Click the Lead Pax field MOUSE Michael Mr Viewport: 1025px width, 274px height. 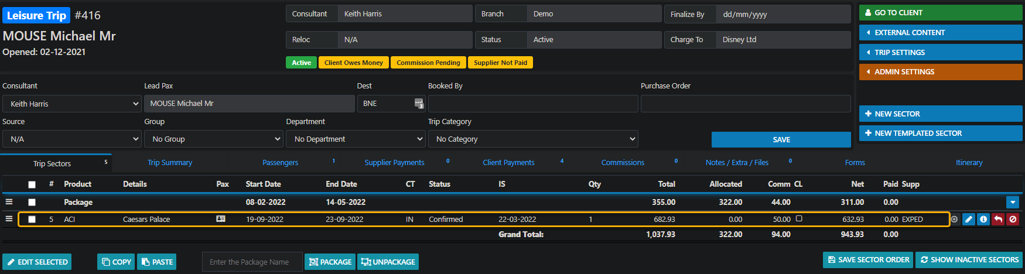coord(250,104)
